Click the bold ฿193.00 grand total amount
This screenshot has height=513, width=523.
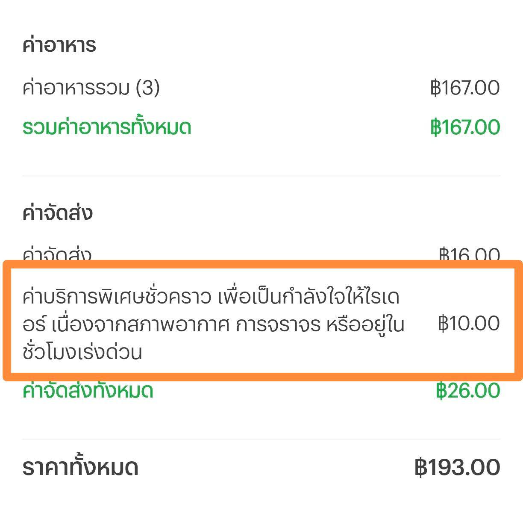click(x=457, y=467)
